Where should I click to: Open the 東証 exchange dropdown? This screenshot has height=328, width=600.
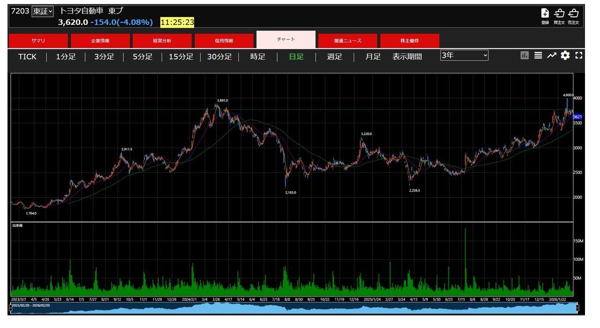click(x=43, y=11)
